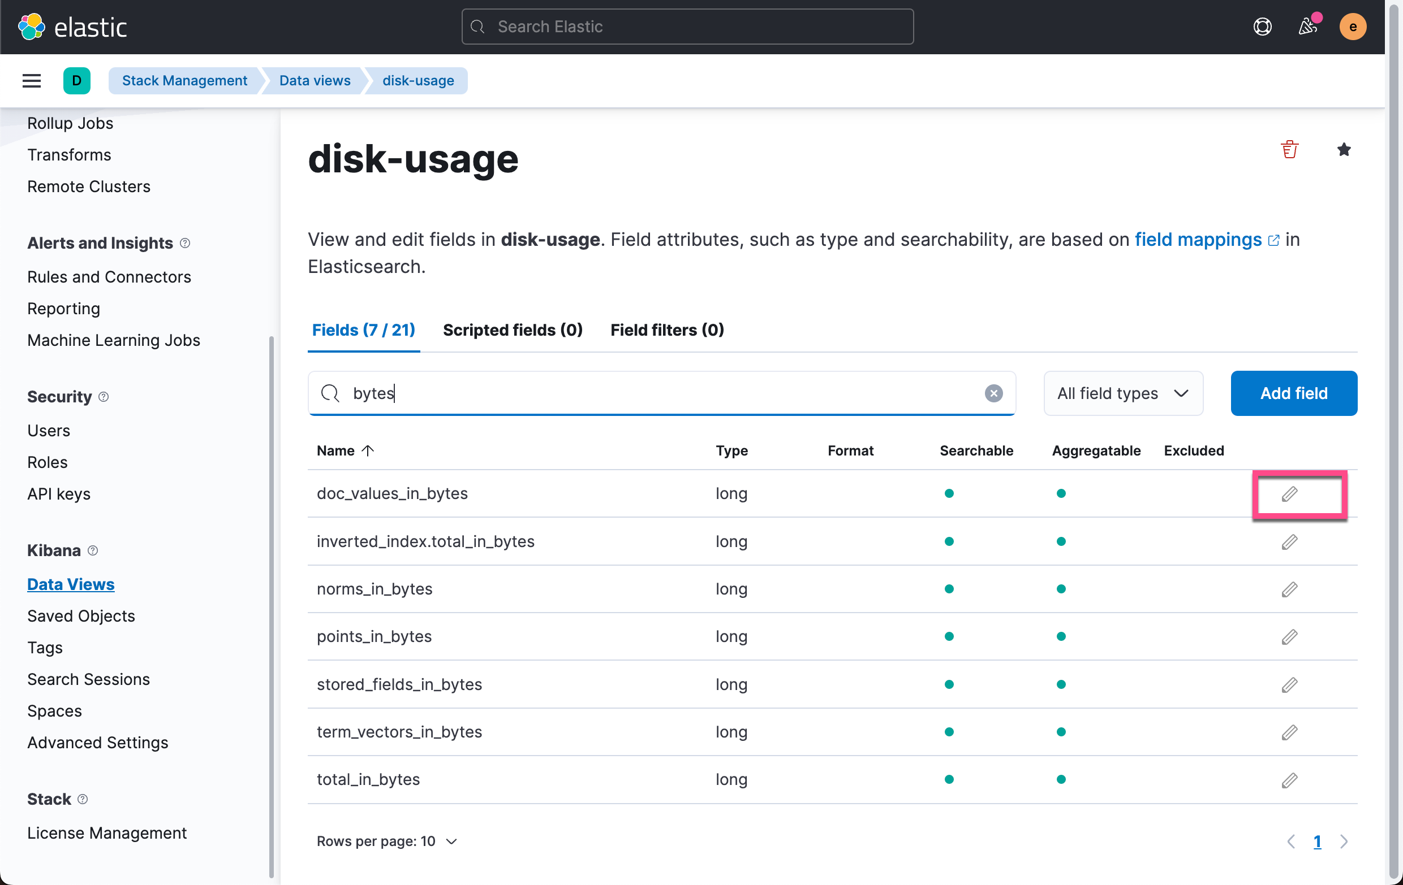Delete the disk-usage data view via trash icon
The height and width of the screenshot is (885, 1403).
(x=1289, y=150)
